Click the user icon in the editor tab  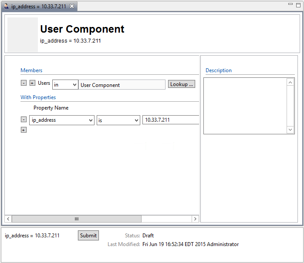[6, 6]
